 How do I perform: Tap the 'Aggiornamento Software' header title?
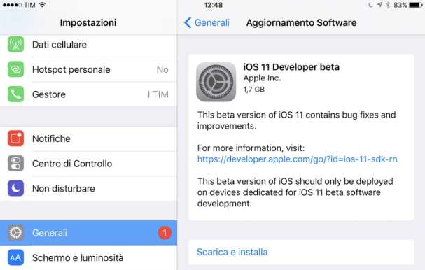301,23
